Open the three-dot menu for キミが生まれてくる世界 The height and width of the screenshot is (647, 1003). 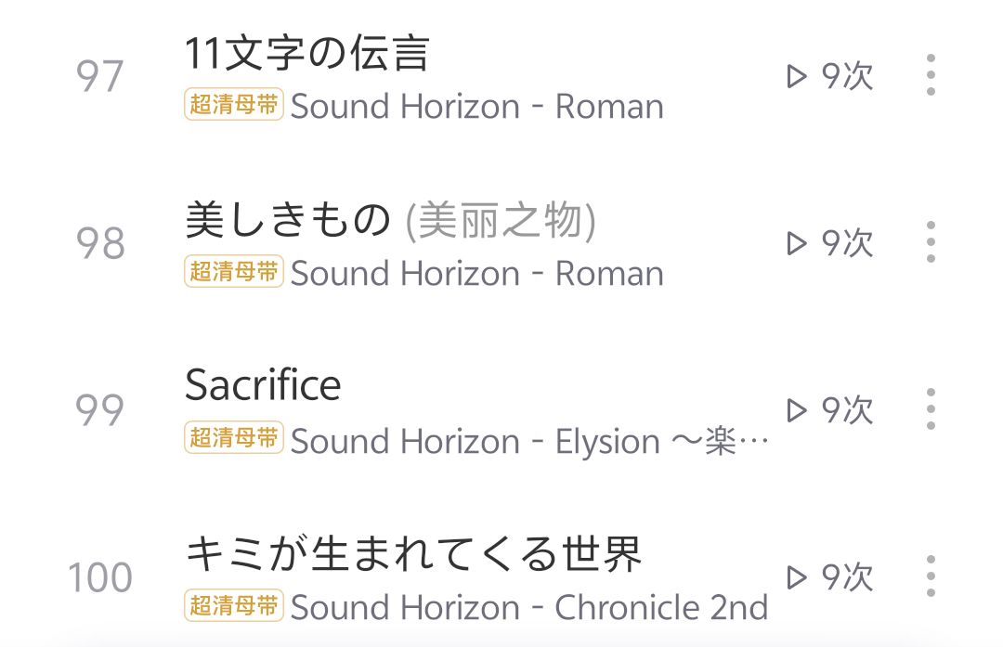[931, 576]
